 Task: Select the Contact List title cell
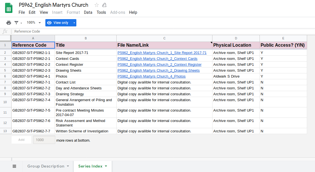(x=86, y=82)
